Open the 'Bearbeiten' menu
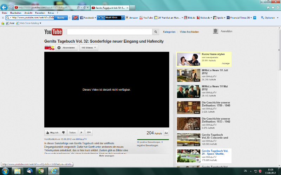Image resolution: width=281 pixels, height=175 pixels. coord(16,13)
